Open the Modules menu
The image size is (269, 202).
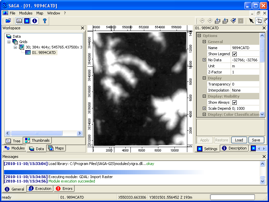click(26, 13)
